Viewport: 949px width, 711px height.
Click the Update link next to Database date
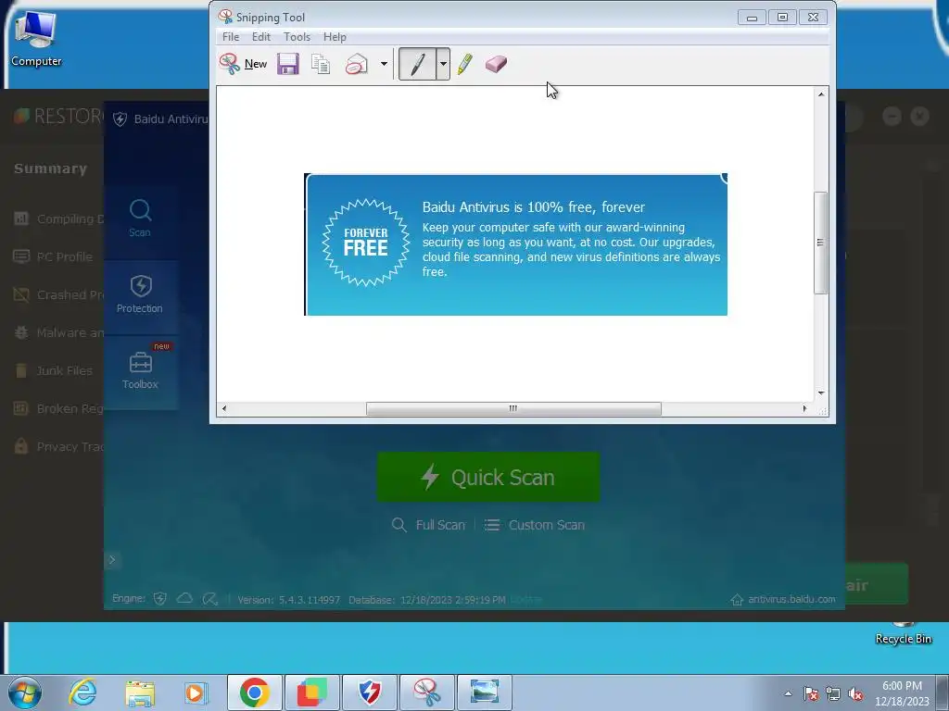pos(525,600)
